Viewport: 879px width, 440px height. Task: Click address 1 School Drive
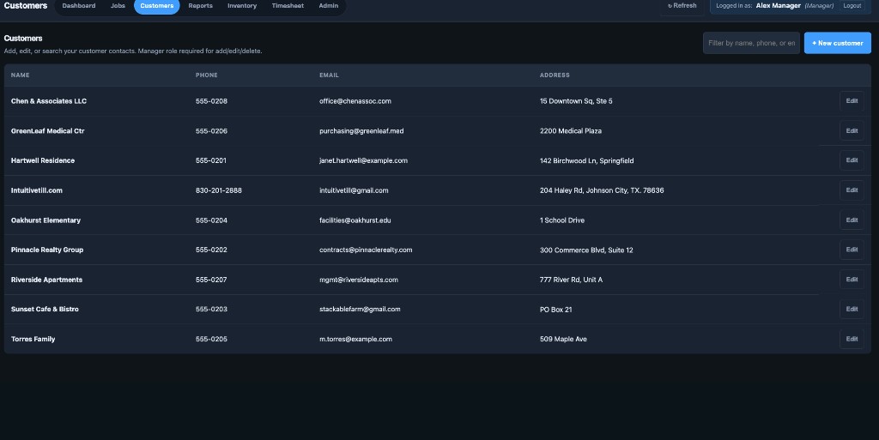(x=561, y=220)
